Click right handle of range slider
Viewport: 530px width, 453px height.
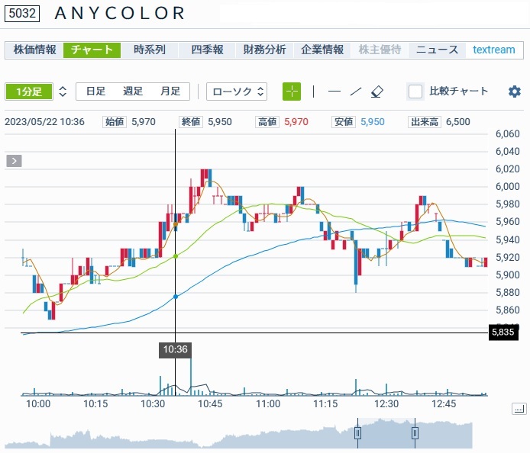coord(415,433)
